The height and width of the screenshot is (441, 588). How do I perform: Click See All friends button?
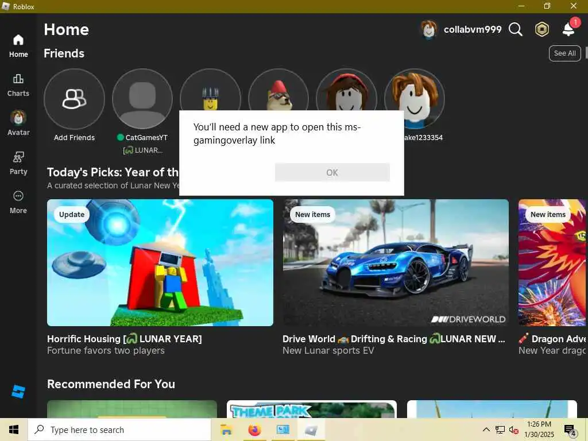565,53
